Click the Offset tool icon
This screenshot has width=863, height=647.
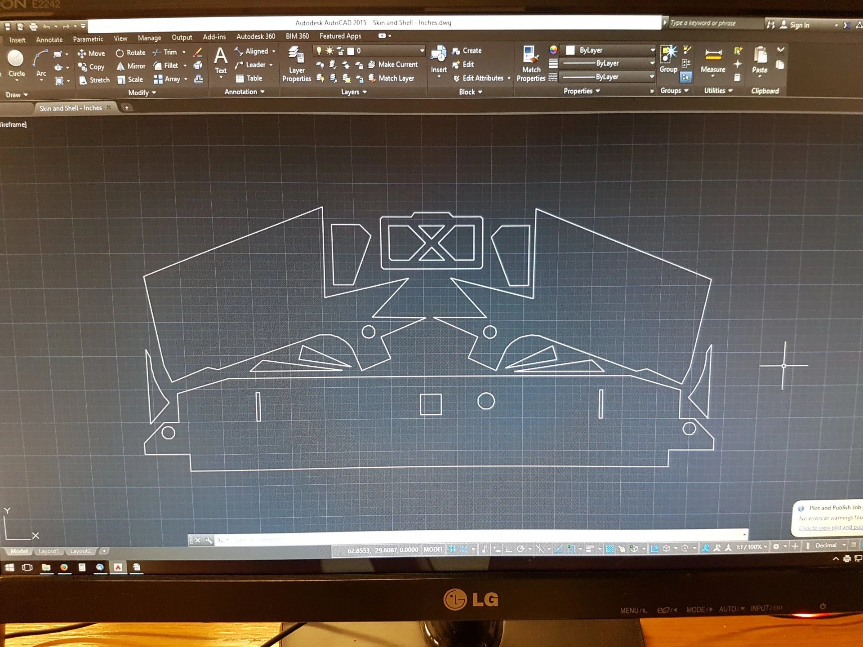[199, 79]
